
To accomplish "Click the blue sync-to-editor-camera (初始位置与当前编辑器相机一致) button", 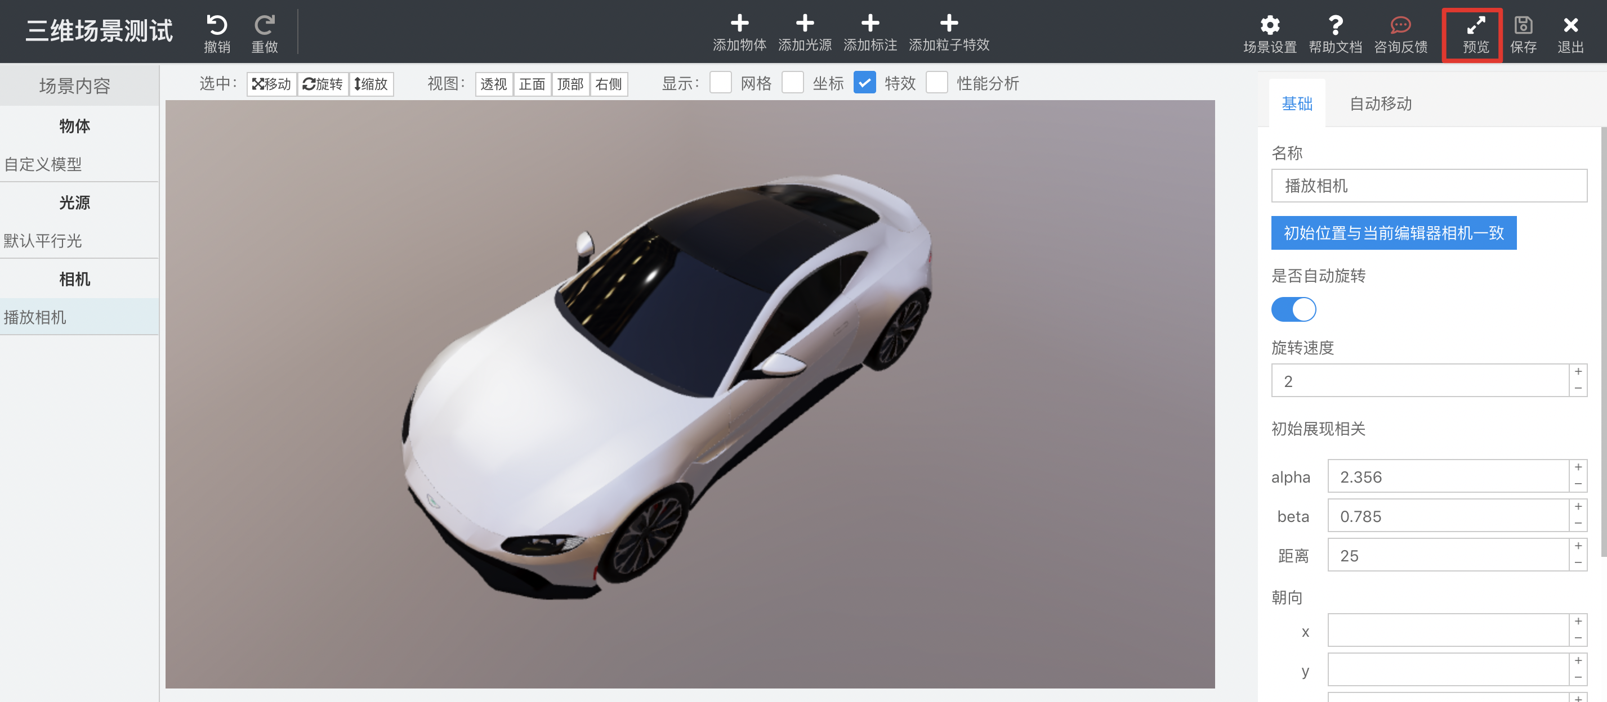I will 1393,233.
